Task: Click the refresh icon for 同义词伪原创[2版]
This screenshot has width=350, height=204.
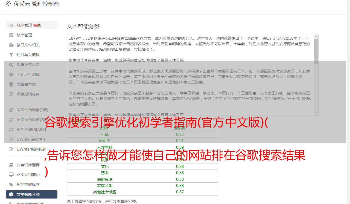Action: 11,120
